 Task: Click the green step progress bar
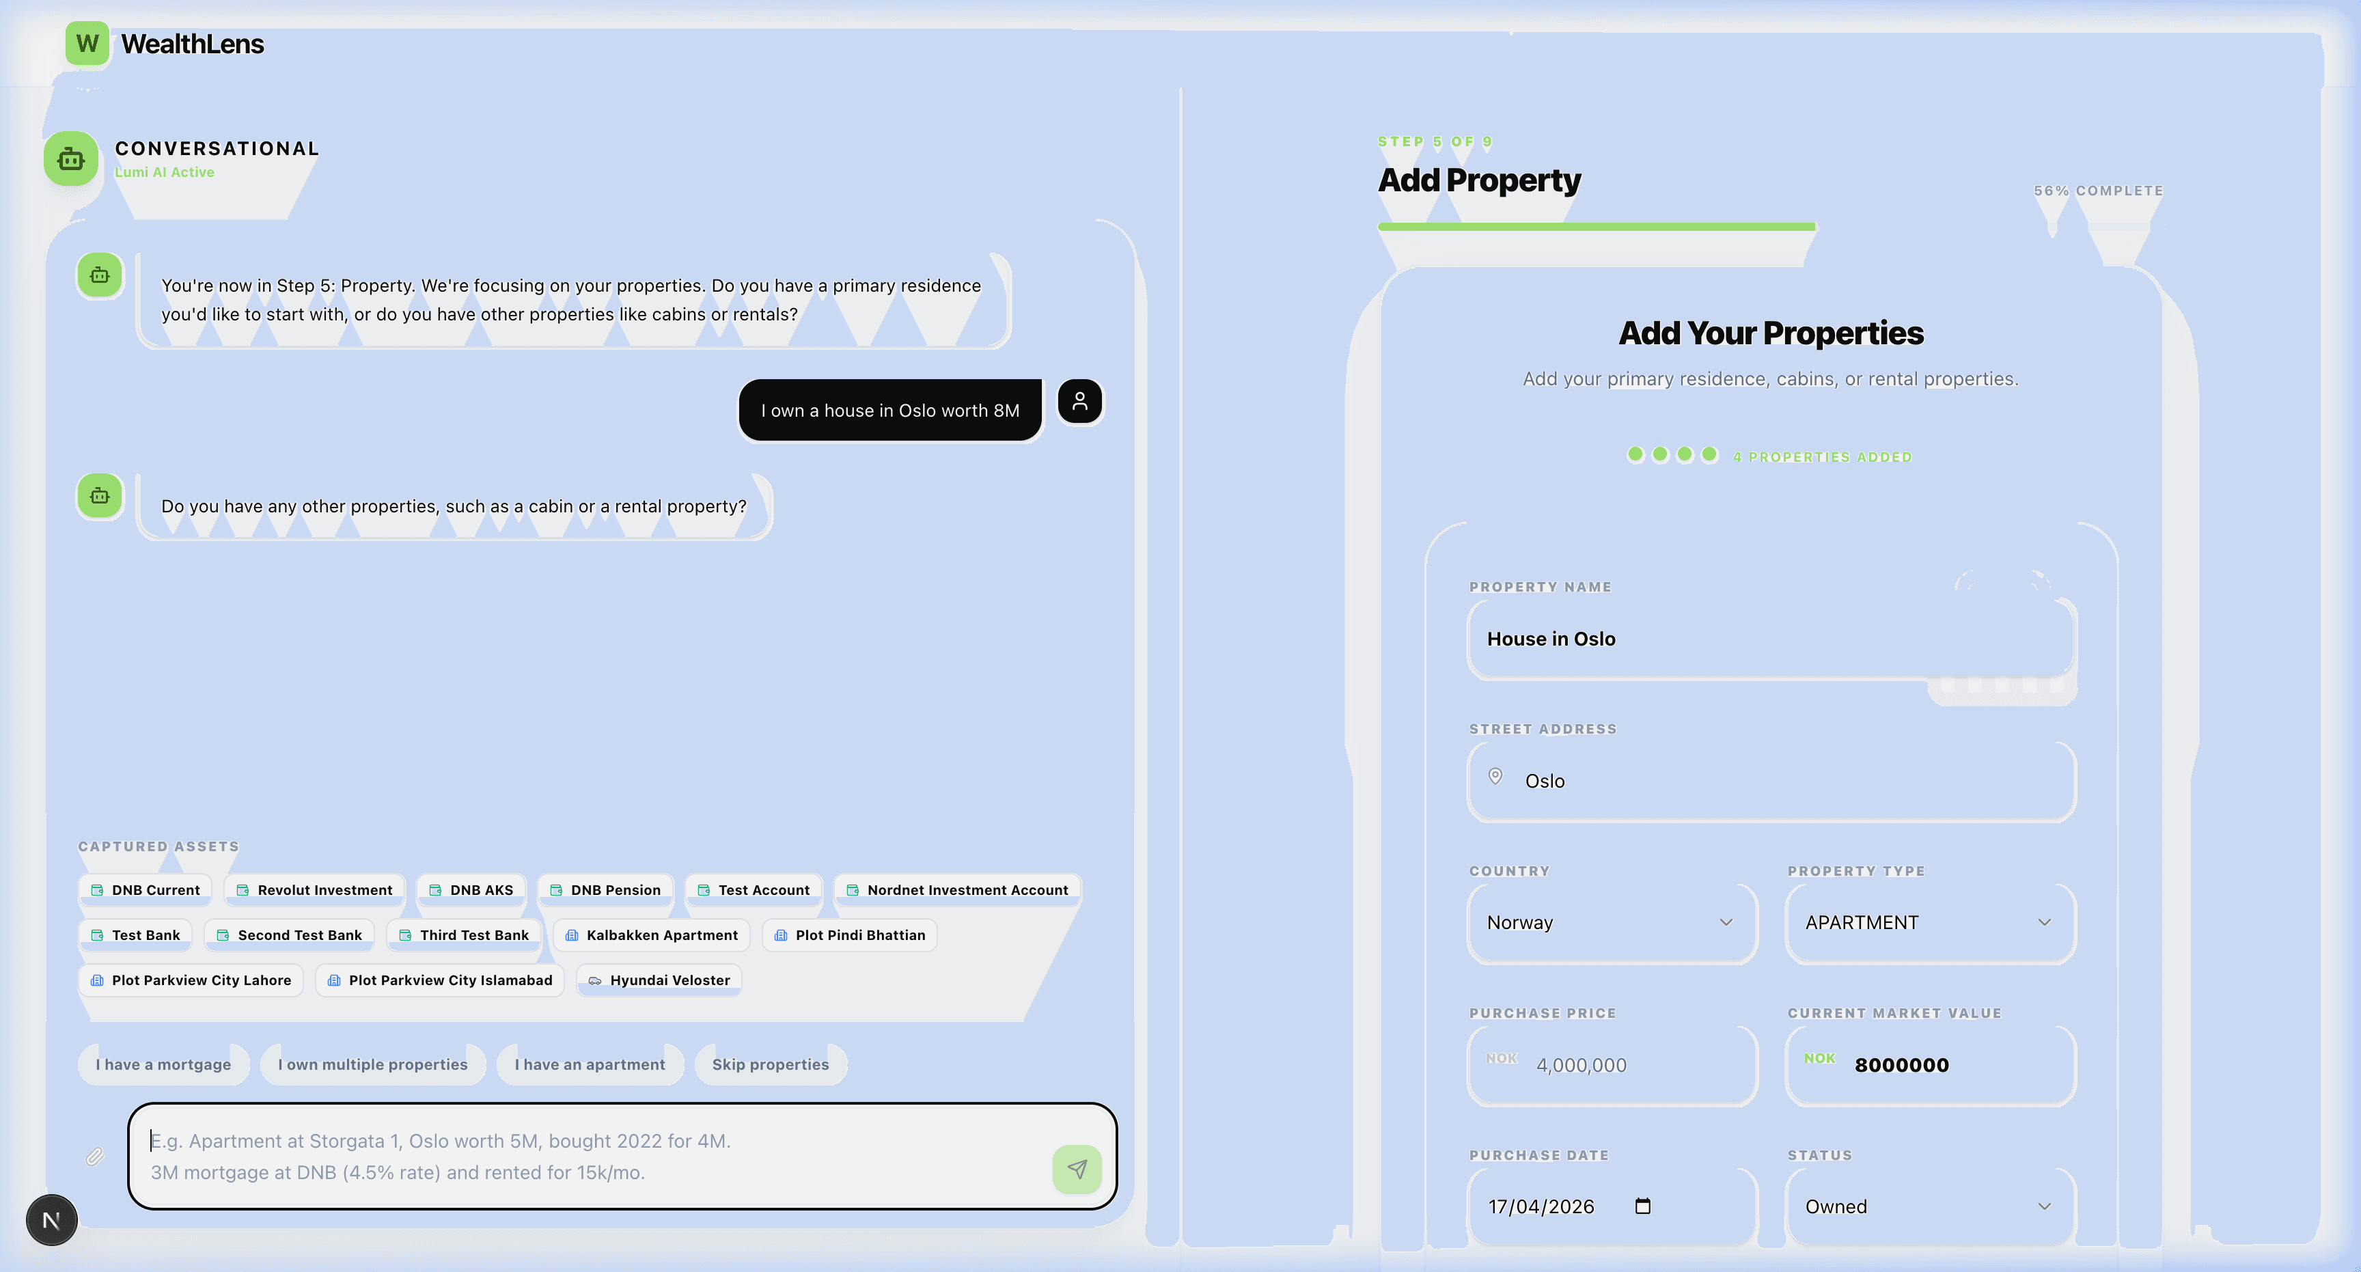[1596, 226]
